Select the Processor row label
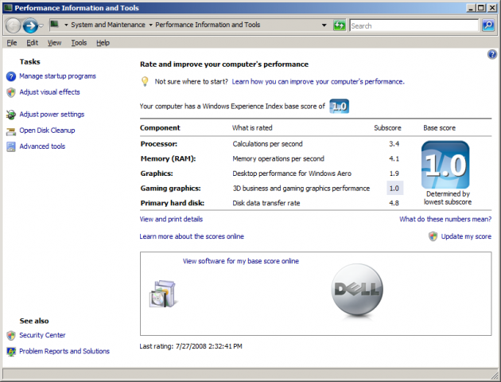This screenshot has width=501, height=382. pos(159,144)
